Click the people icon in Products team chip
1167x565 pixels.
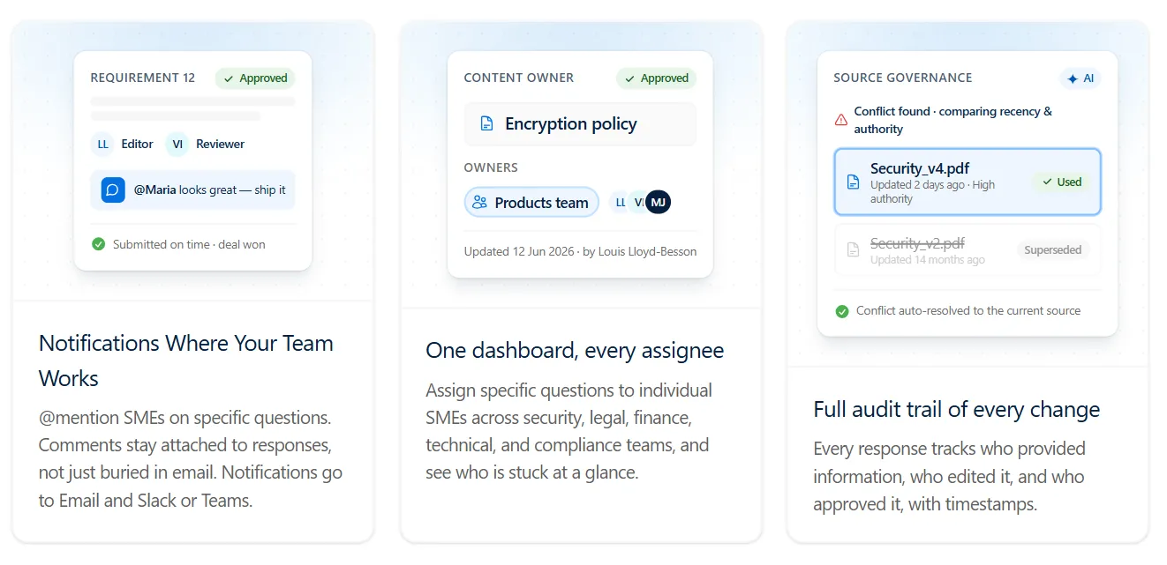(479, 203)
